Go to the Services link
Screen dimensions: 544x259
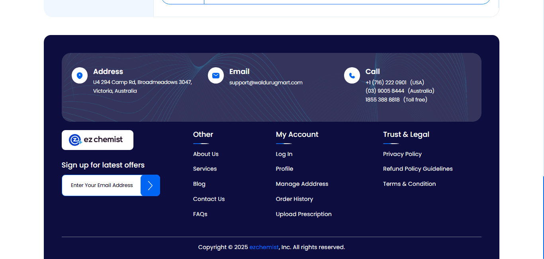(205, 169)
